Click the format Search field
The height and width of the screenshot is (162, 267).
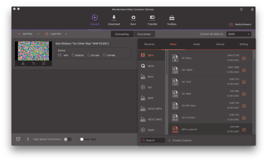coord(153,140)
